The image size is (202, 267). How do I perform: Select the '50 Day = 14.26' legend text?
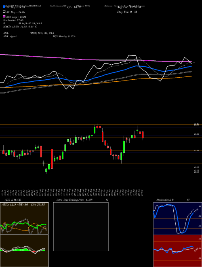16,12
